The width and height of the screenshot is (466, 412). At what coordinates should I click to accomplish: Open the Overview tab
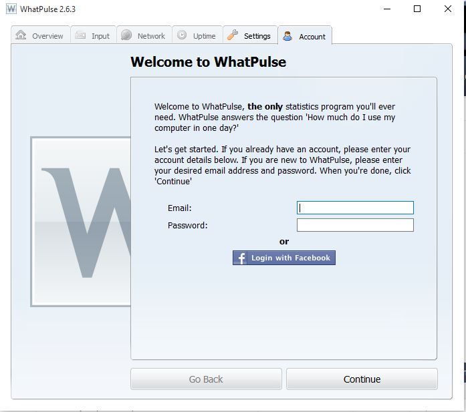(41, 35)
